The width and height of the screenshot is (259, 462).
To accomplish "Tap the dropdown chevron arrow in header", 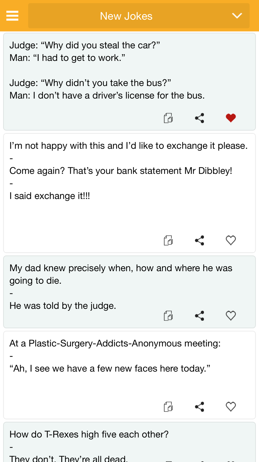I will click(x=237, y=16).
